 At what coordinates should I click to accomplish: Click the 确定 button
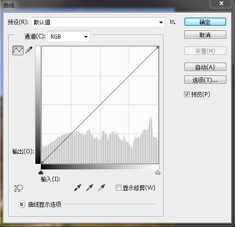click(x=205, y=22)
